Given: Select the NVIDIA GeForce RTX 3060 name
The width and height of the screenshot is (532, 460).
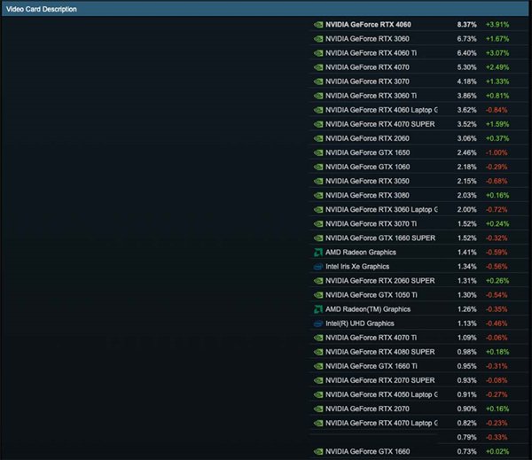Looking at the screenshot, I should point(367,39).
